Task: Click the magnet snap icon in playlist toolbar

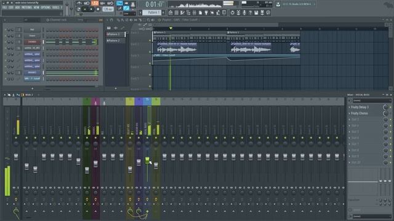Action: pos(111,20)
